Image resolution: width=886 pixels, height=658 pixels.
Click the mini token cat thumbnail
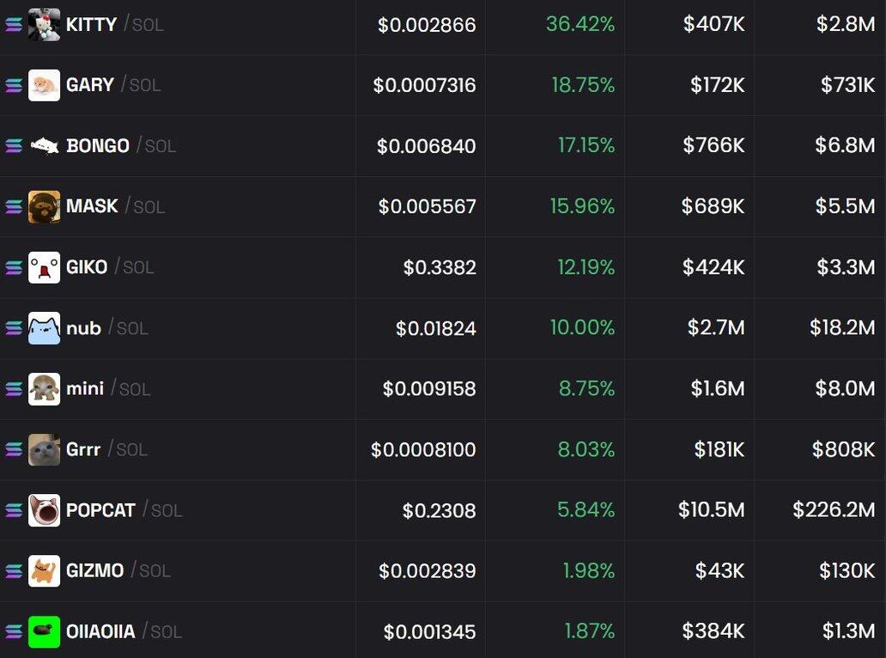click(x=44, y=389)
